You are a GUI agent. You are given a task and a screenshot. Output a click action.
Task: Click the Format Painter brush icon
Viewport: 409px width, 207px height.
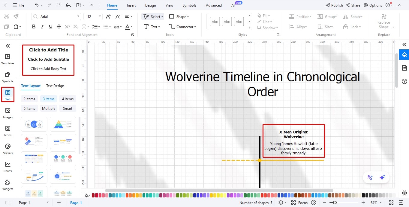click(x=16, y=16)
